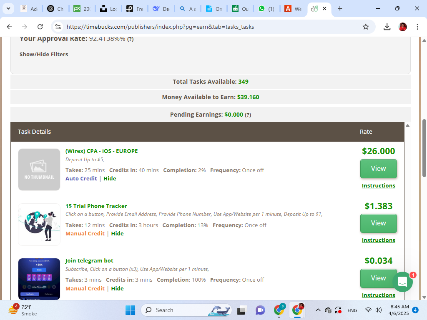Reload the page with the refresh icon
This screenshot has height=320, width=427.
click(40, 27)
